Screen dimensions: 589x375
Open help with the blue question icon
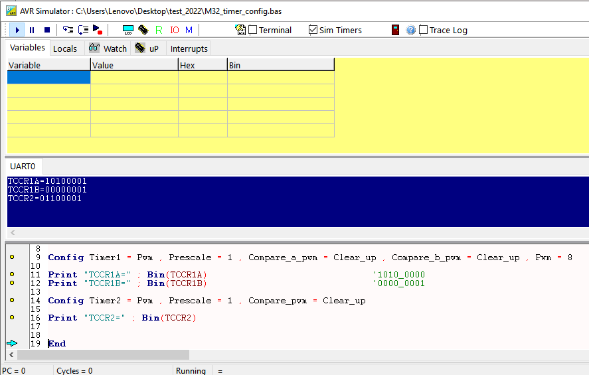pos(411,30)
